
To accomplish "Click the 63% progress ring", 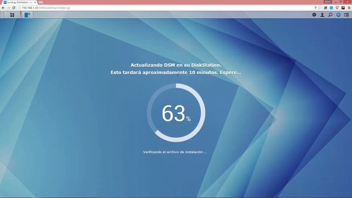I will (x=176, y=113).
